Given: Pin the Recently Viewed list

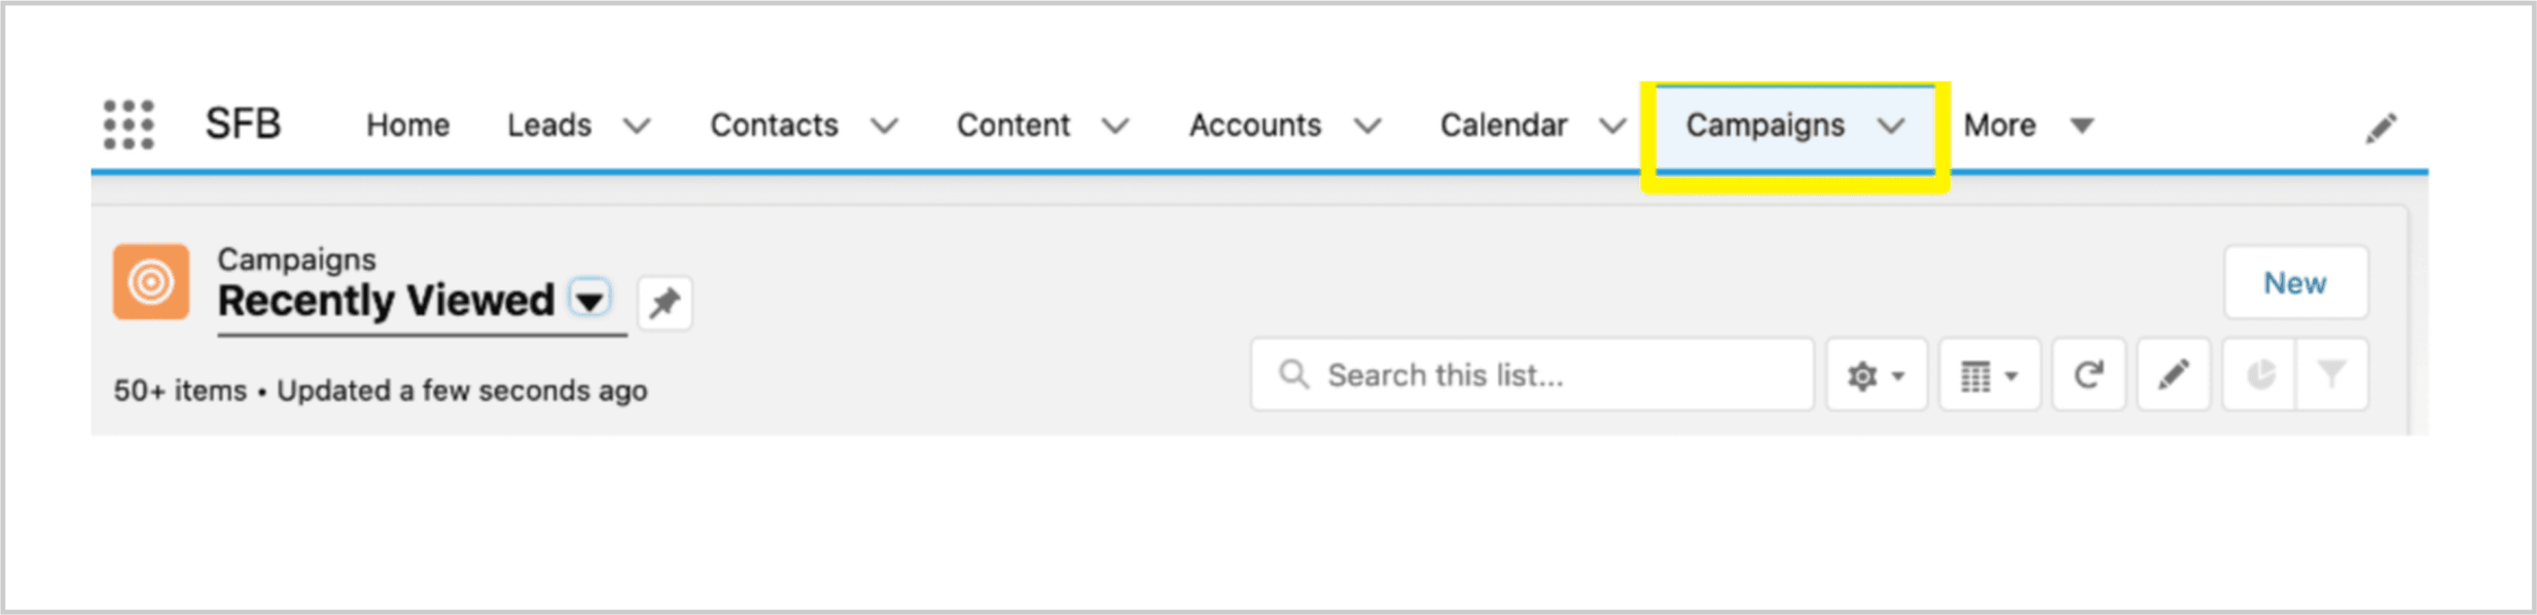Looking at the screenshot, I should 664,303.
